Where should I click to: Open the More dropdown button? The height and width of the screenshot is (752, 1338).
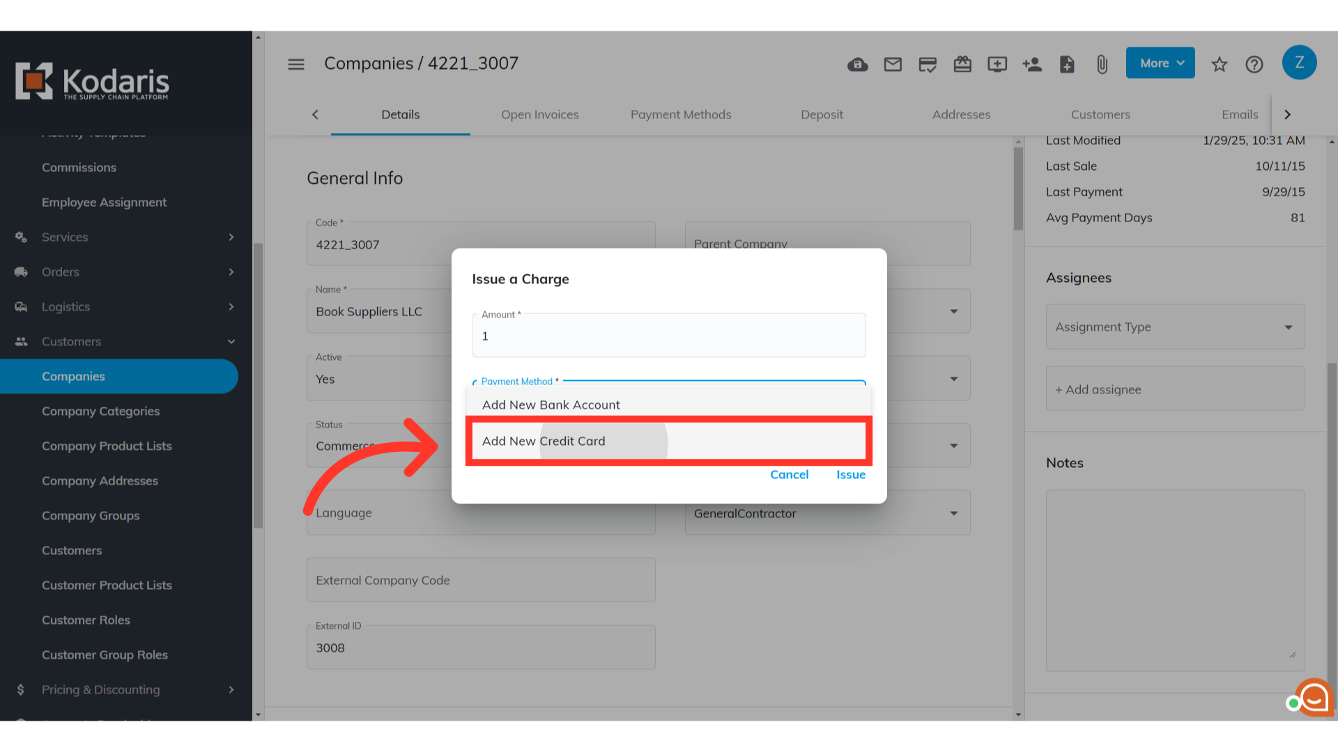pos(1160,63)
